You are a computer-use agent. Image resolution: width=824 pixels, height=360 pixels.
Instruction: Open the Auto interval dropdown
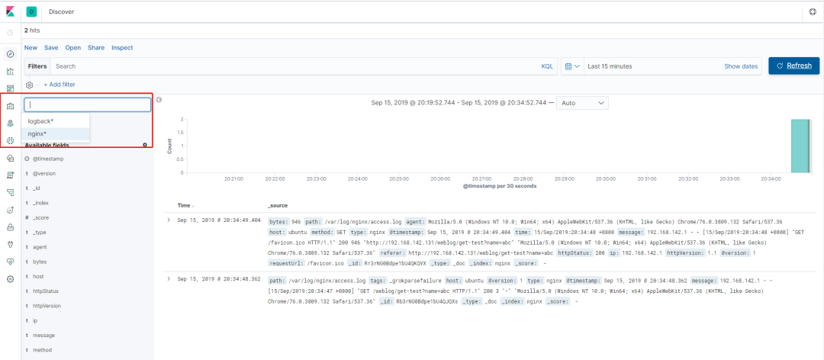(x=582, y=103)
